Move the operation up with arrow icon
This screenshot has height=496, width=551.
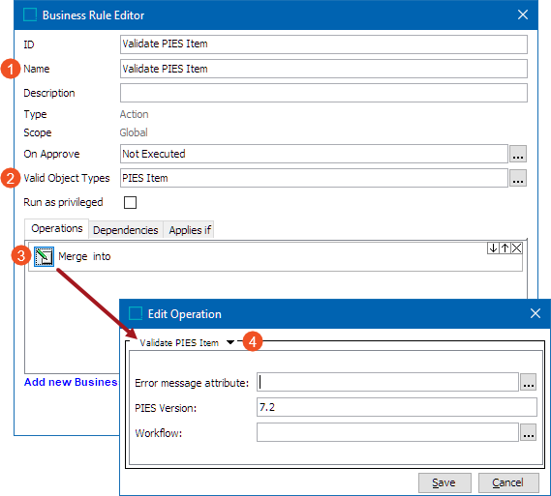[x=505, y=248]
